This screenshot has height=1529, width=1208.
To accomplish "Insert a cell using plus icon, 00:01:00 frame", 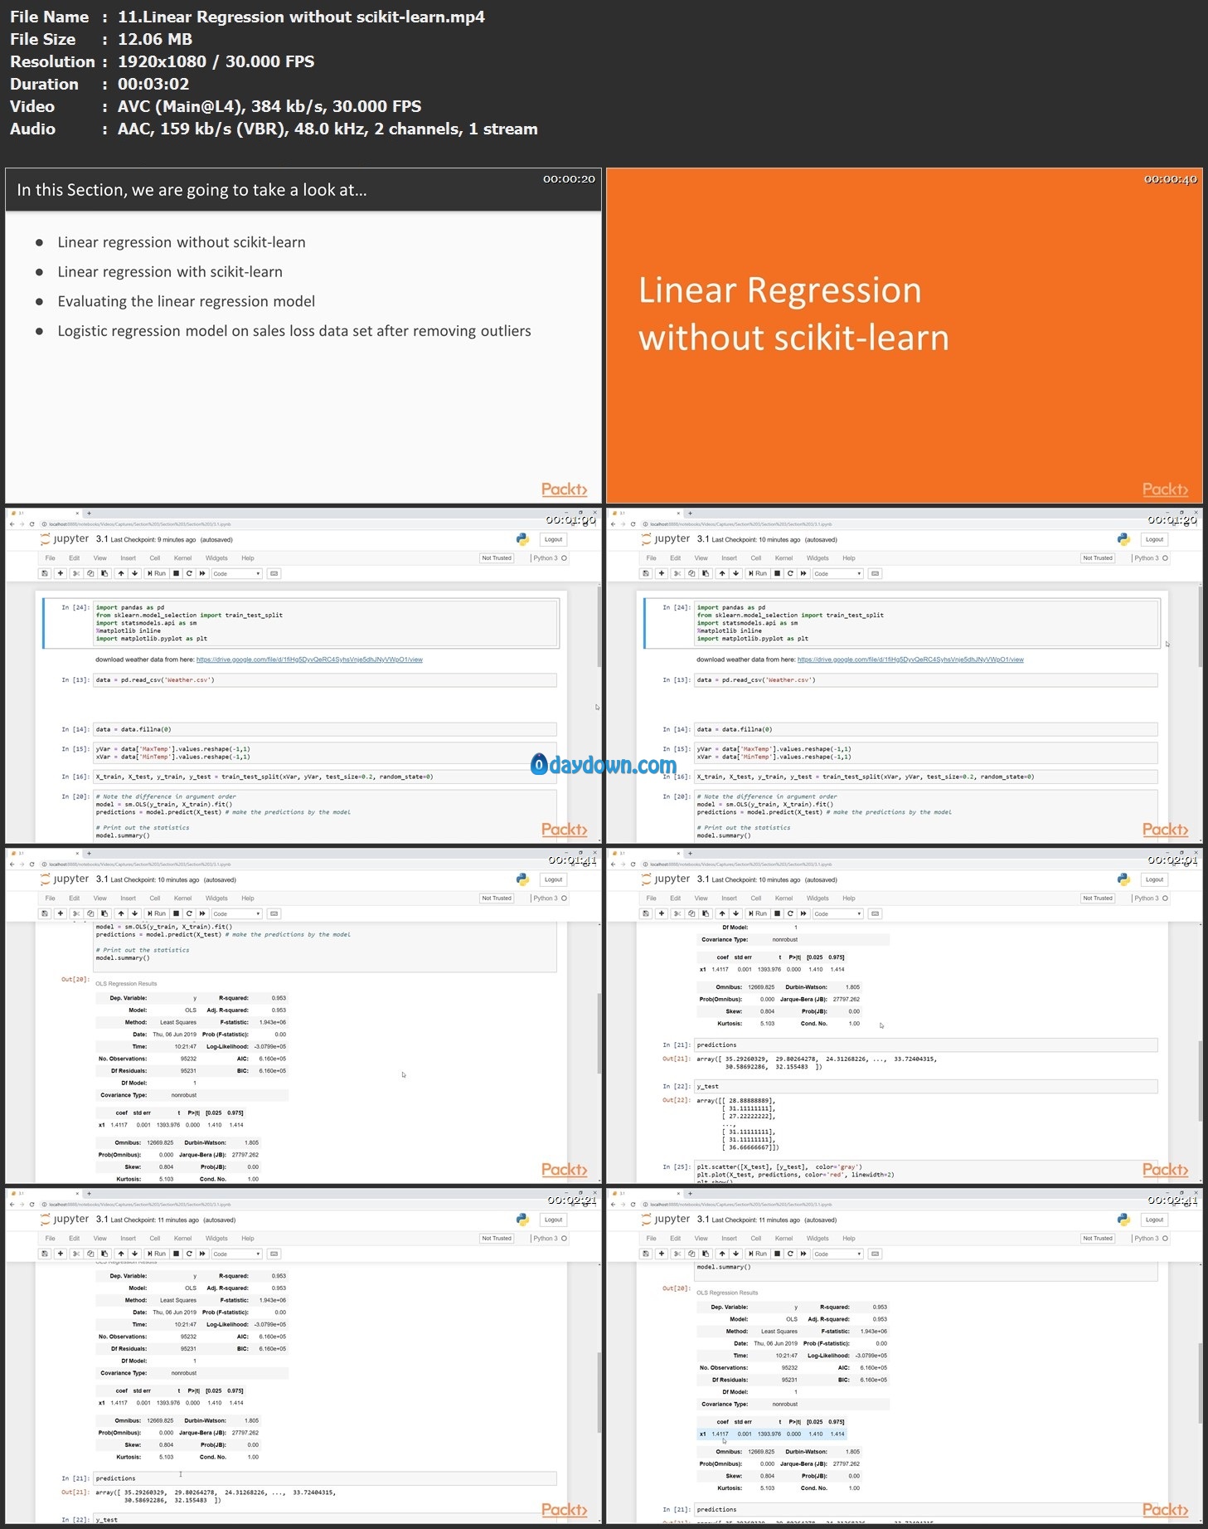I will coord(61,573).
